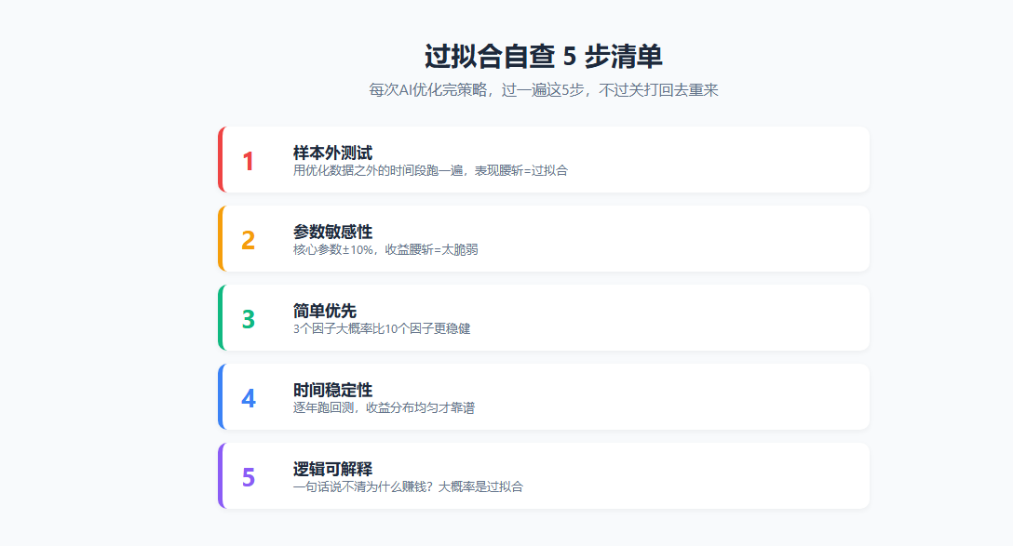This screenshot has height=546, width=1013.
Task: Select the 逻辑可解释 heading
Action: [332, 469]
